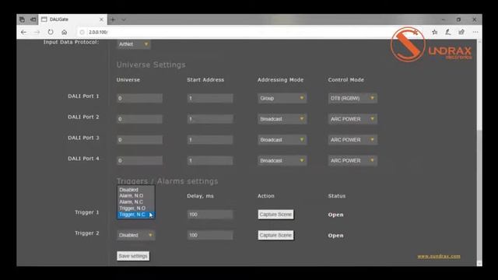Click Trigger 2 Open status text
The image size is (498, 280).
335,236
